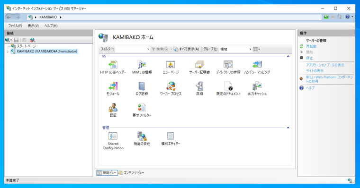
Task: Click 再起動 in the 操作 pane
Action: (311, 46)
